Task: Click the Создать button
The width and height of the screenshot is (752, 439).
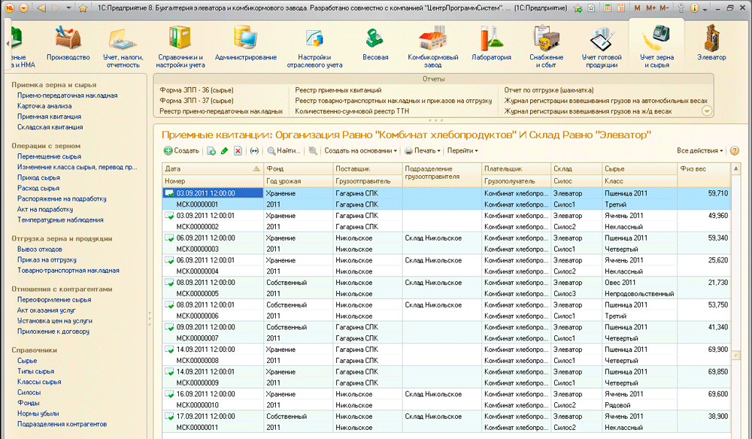Action: (181, 151)
